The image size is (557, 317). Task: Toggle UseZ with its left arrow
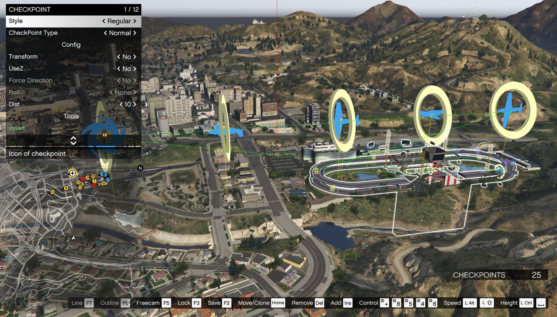[x=119, y=69]
